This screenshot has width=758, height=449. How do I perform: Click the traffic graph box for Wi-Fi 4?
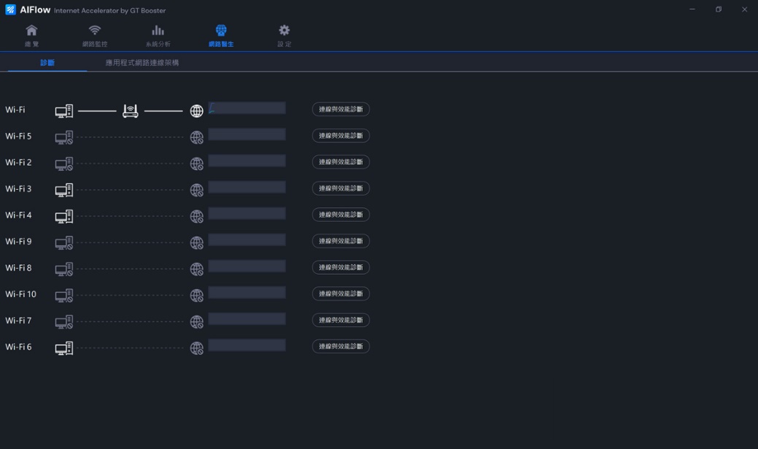(x=247, y=214)
